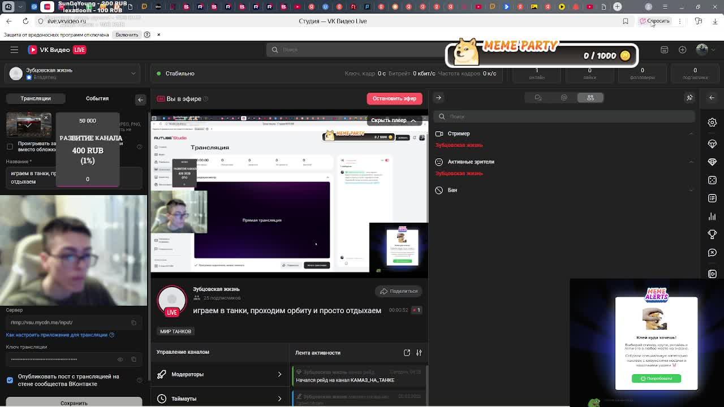The width and height of the screenshot is (724, 407).
Task: Collapse preview with Скрыть плеер
Action: (x=394, y=120)
